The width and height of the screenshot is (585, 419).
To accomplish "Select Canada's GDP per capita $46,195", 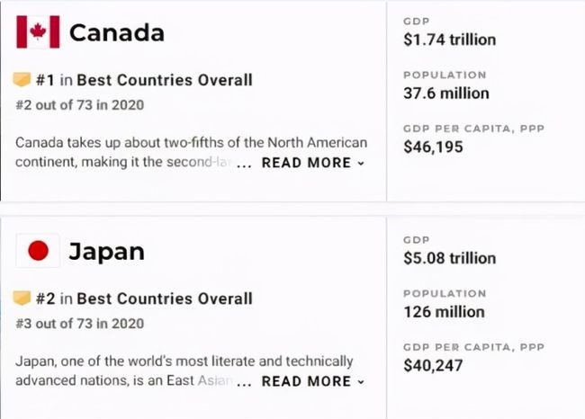I will tap(433, 147).
